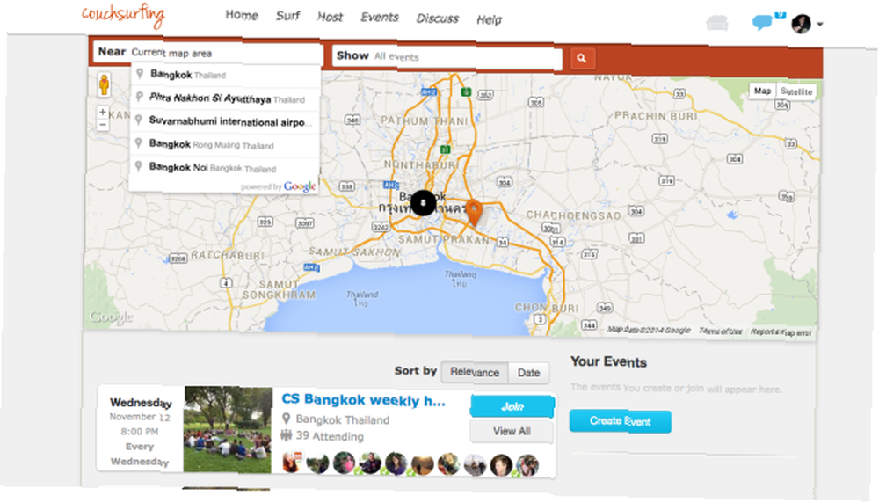Image resolution: width=879 pixels, height=503 pixels.
Task: Click the last attendee avatar
Action: [x=527, y=465]
